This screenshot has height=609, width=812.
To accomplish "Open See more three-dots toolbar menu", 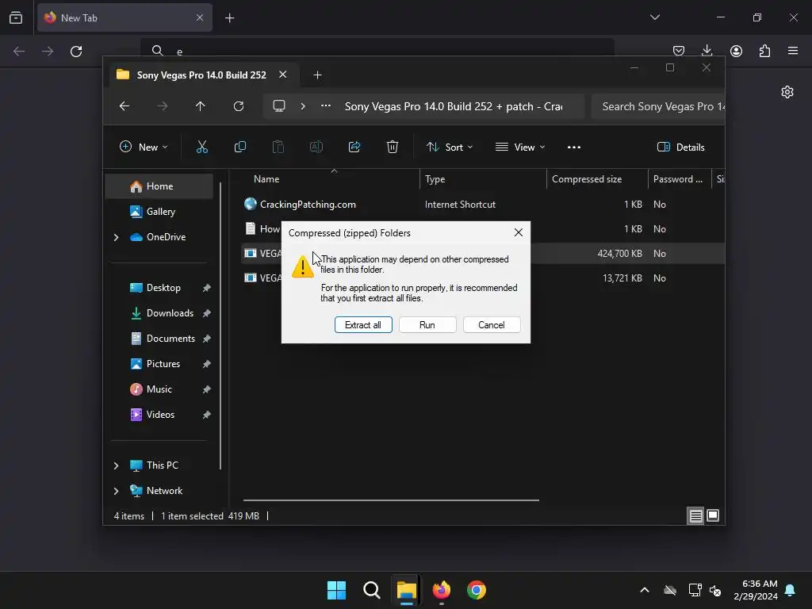I will point(574,147).
